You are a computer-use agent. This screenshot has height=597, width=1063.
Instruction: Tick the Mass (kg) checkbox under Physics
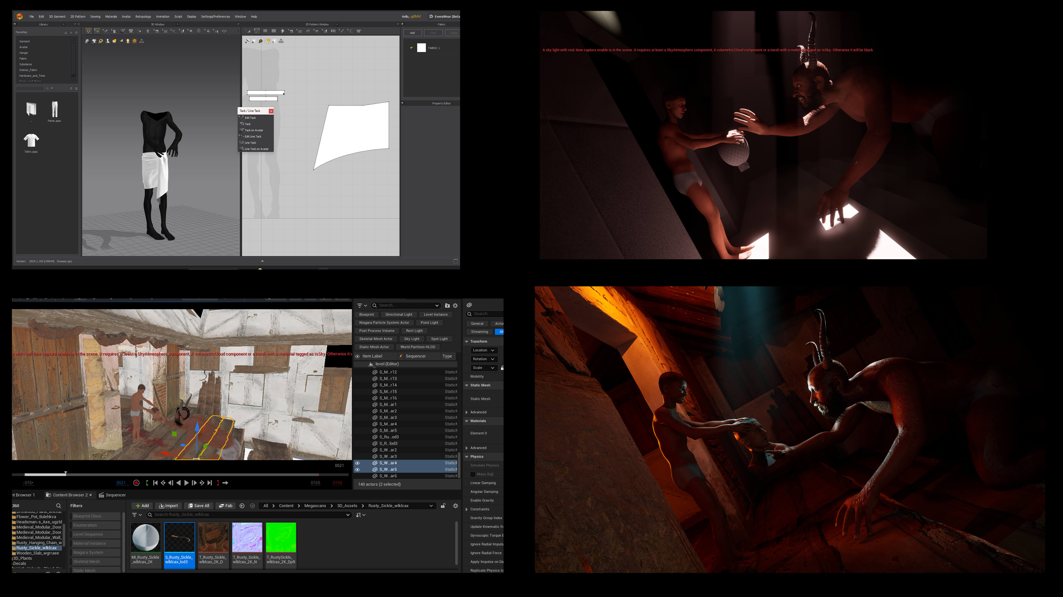pos(473,474)
